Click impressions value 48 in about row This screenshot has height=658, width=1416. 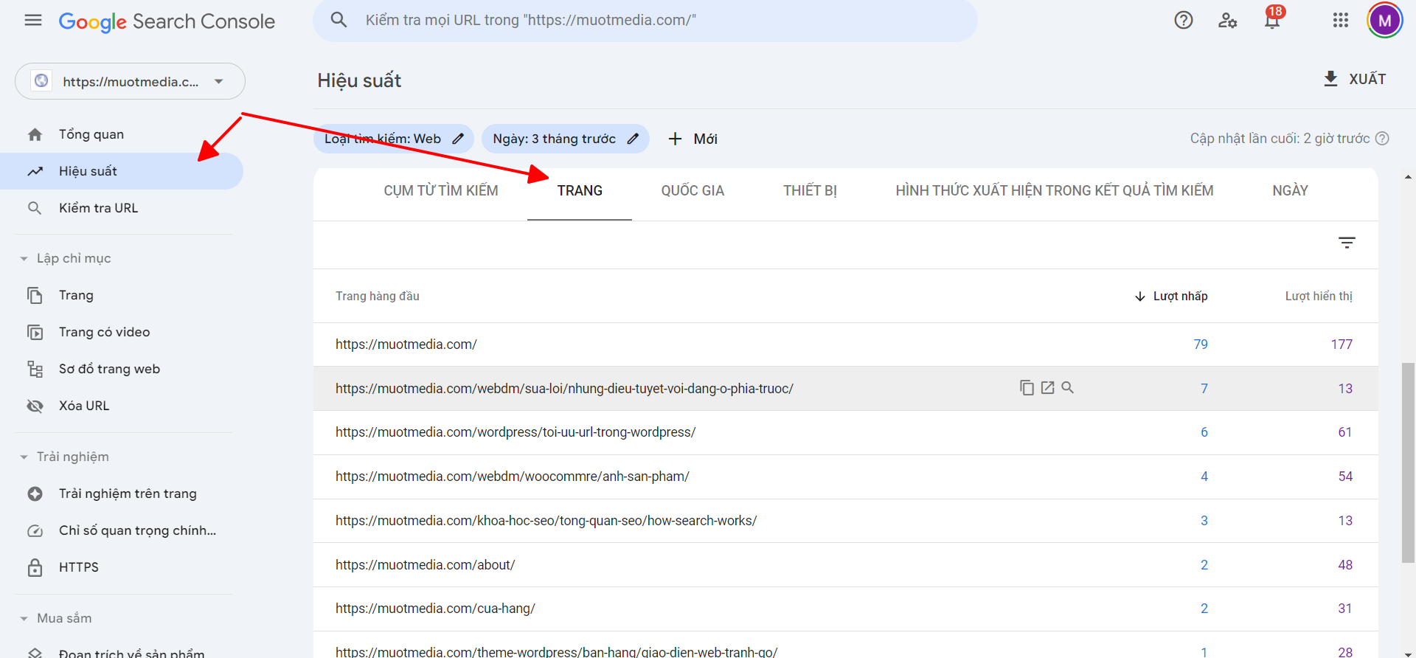click(1345, 565)
